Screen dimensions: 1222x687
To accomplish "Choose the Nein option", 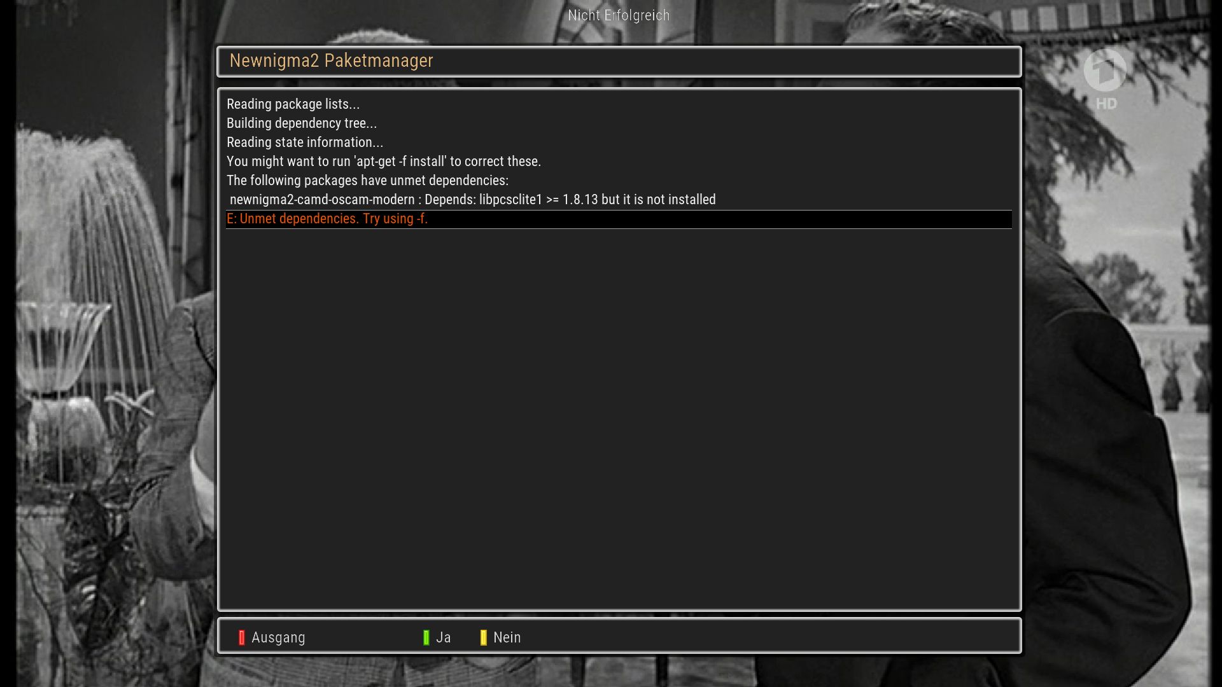I will coord(507,637).
